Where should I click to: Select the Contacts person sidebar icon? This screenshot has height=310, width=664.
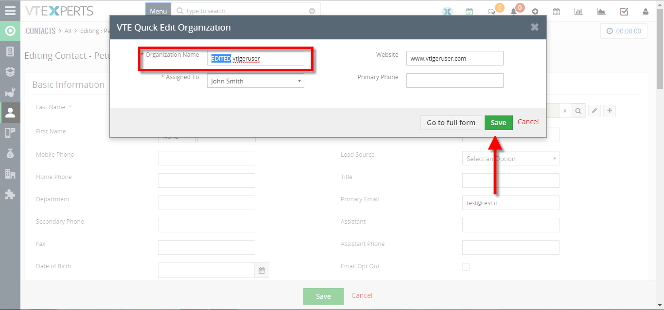coord(10,113)
